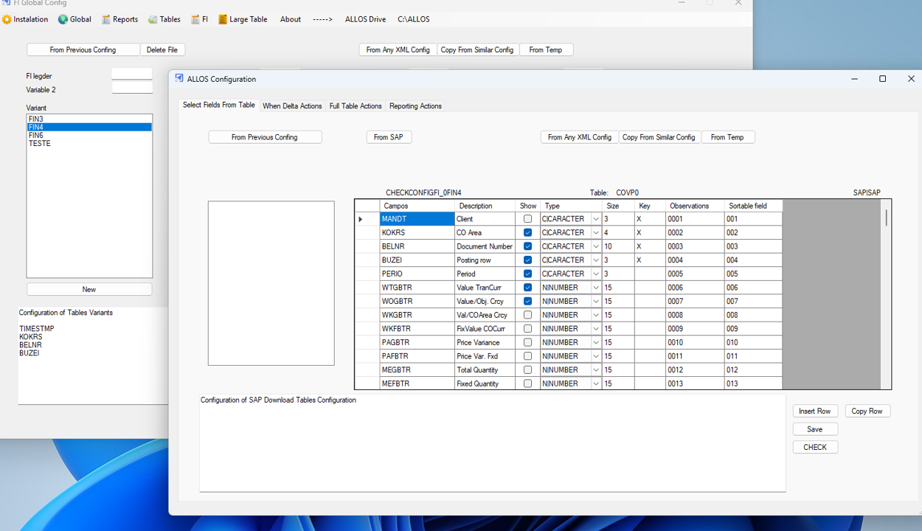Open Type dropdown for BELNR row

(595, 246)
